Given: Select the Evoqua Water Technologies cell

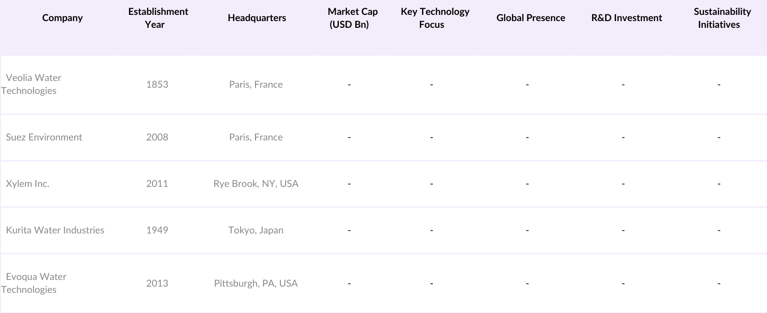Looking at the screenshot, I should coord(35,283).
